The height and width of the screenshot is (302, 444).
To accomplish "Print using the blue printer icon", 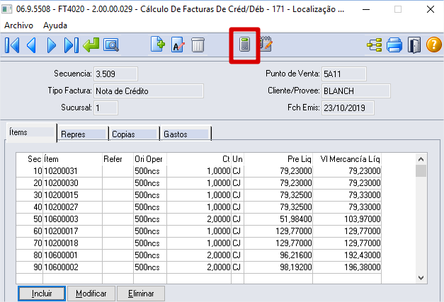I will pyautogui.click(x=394, y=45).
